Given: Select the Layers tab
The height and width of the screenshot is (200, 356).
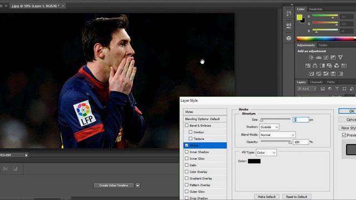Looking at the screenshot, I should tap(301, 82).
